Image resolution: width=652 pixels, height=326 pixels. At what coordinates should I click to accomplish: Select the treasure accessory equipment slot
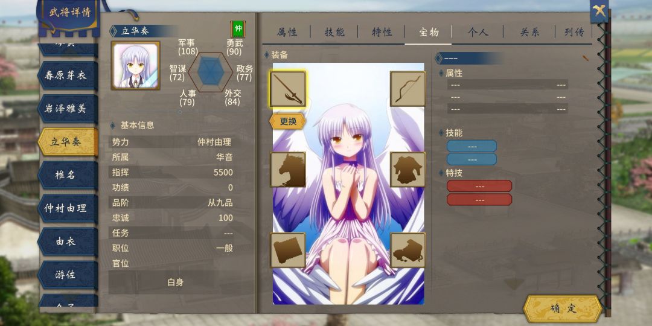pos(407,250)
